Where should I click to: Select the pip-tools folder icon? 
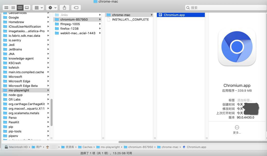click(x=5, y=131)
